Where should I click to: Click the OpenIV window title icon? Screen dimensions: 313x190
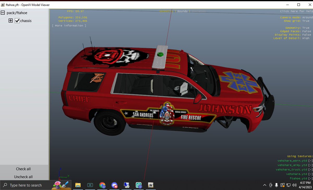coord(3,5)
